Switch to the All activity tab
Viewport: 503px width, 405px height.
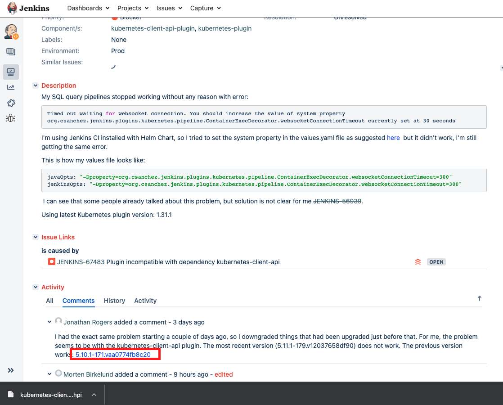point(50,301)
